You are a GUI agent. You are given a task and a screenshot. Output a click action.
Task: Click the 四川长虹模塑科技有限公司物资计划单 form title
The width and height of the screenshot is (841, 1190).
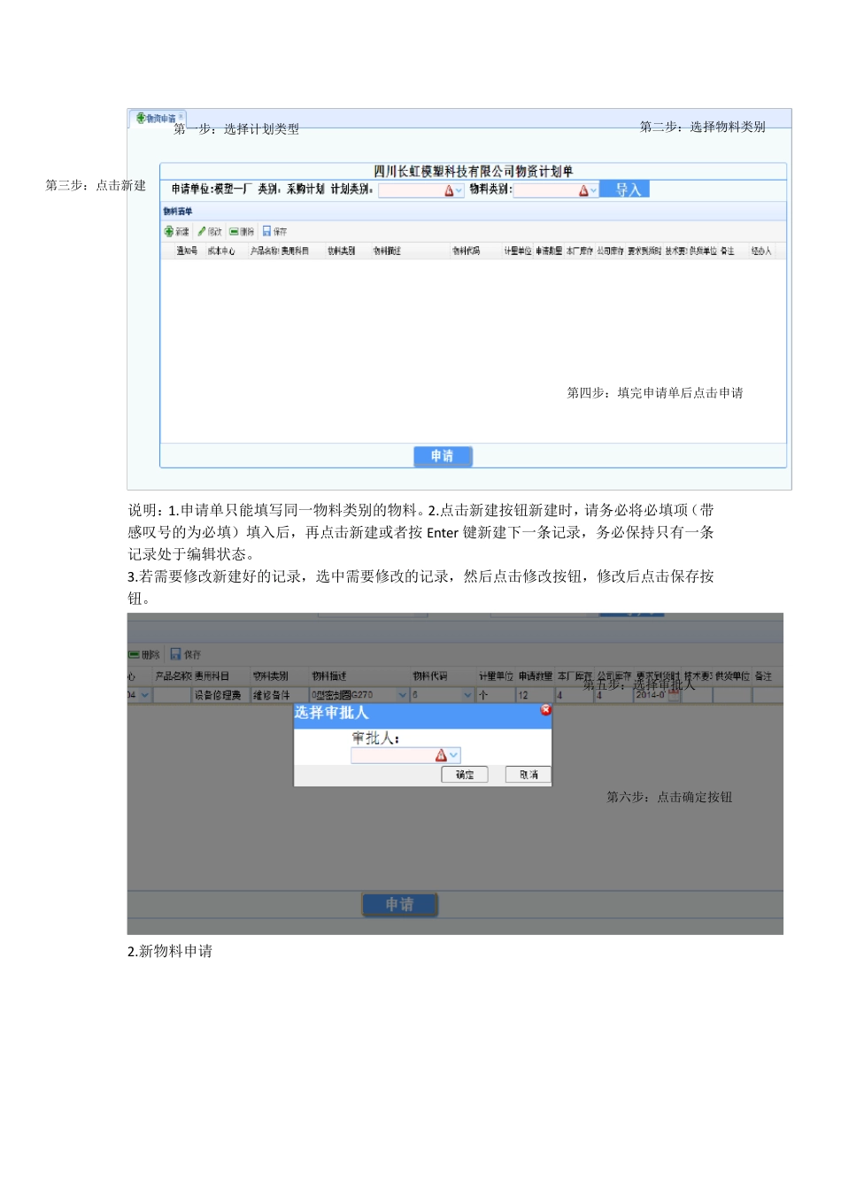coord(473,171)
